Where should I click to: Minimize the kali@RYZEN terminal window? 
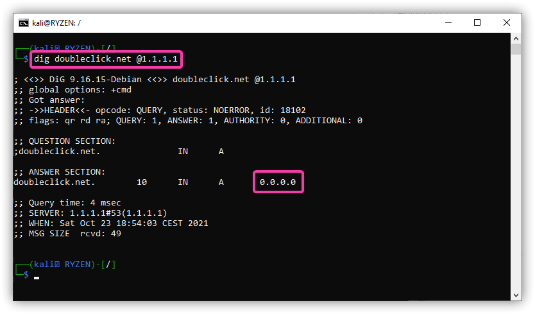(448, 23)
